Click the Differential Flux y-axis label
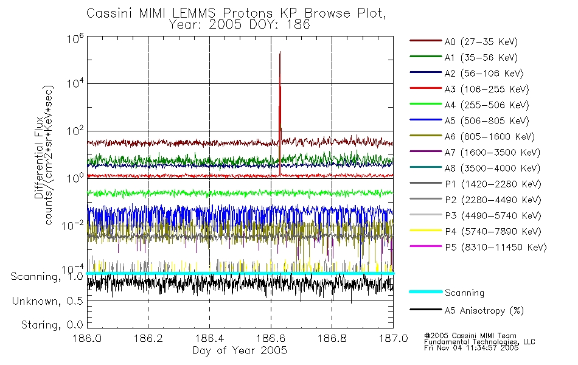578x365 pixels. pos(38,158)
